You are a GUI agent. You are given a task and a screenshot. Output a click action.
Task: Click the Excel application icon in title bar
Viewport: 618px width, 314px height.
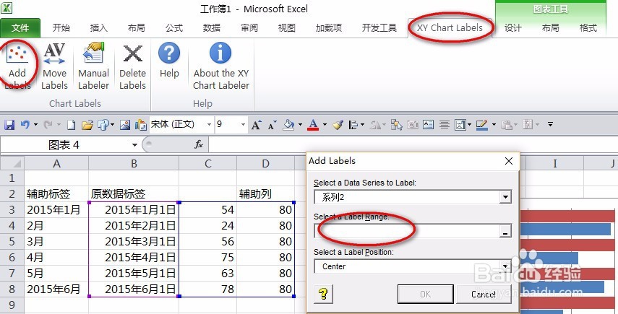pos(7,7)
